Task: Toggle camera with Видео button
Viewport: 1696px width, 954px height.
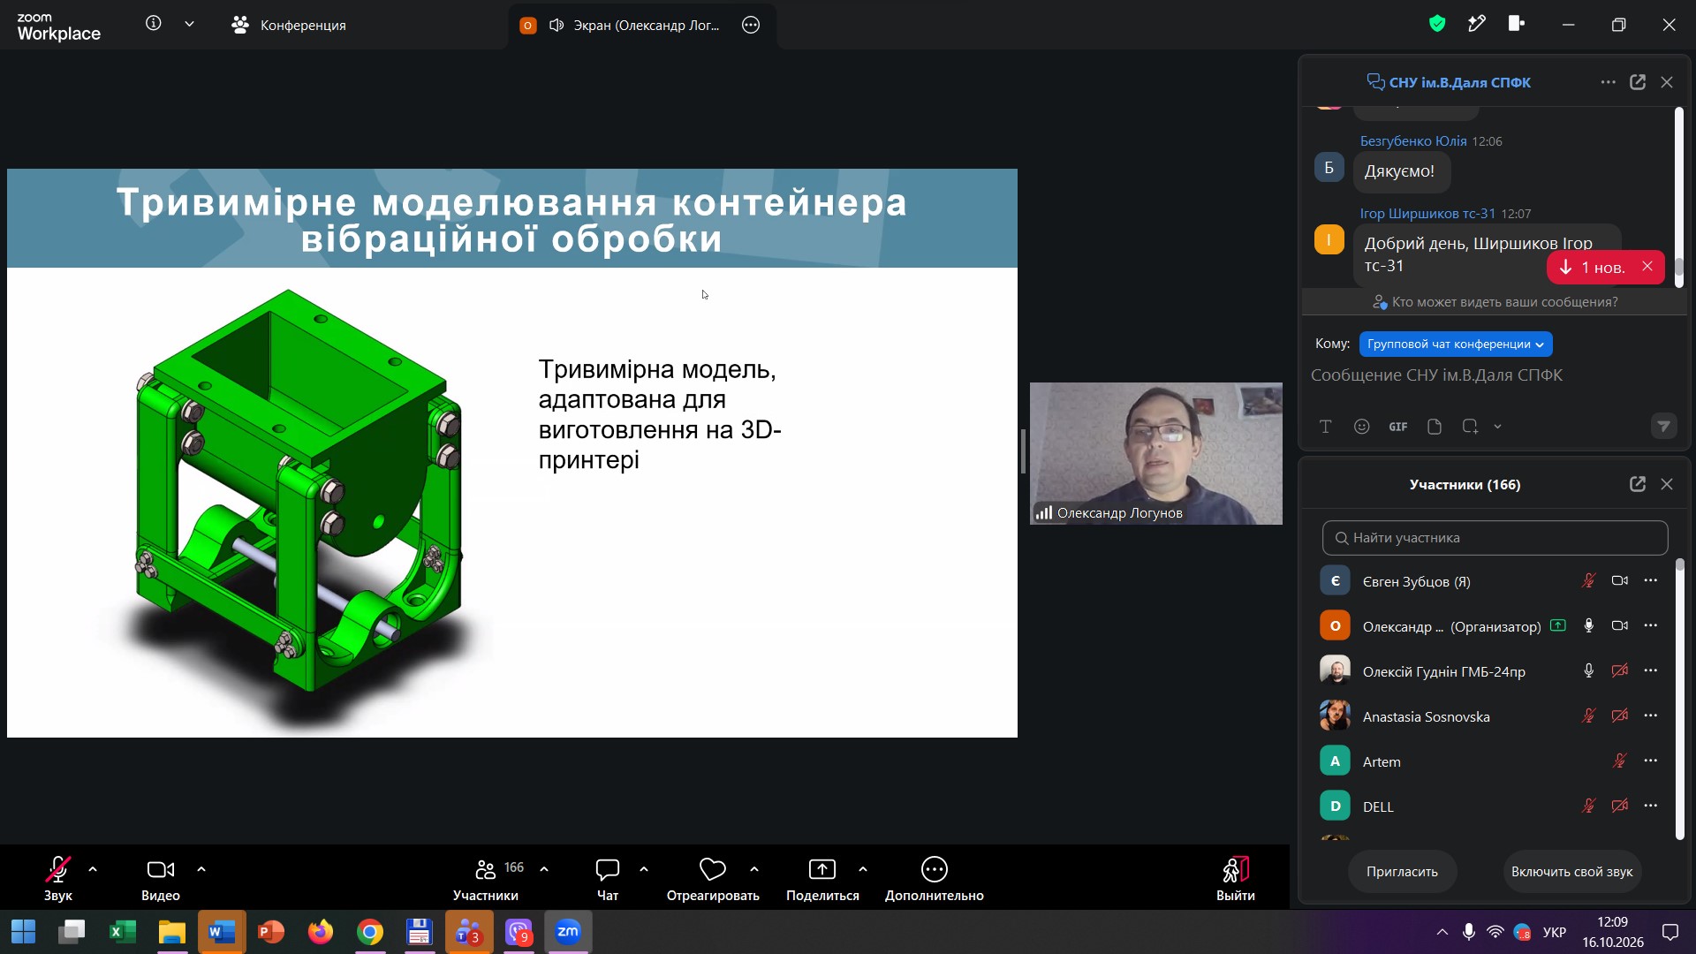Action: (x=161, y=879)
